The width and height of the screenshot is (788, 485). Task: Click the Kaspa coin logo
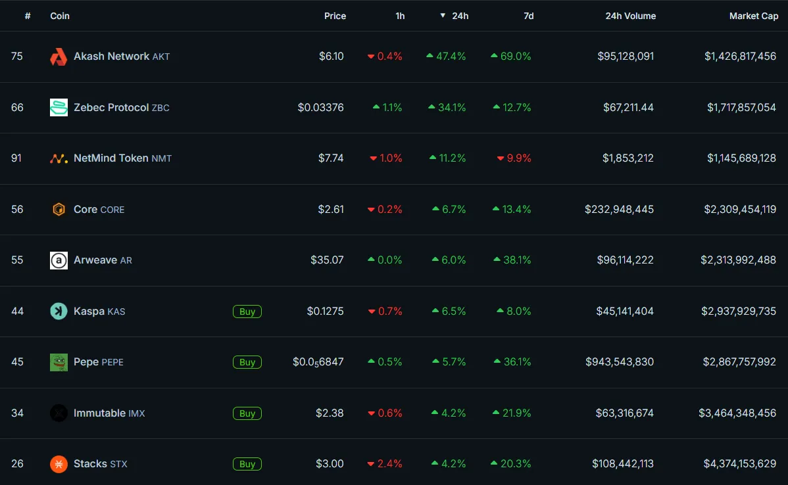pyautogui.click(x=59, y=312)
